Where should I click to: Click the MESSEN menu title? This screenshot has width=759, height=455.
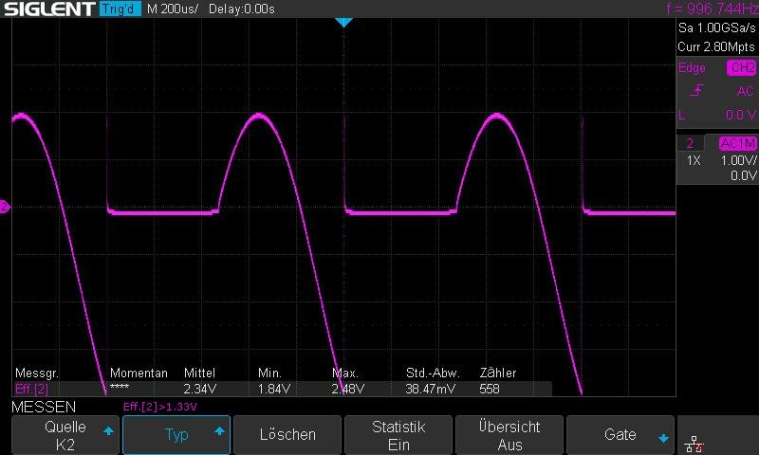(44, 407)
